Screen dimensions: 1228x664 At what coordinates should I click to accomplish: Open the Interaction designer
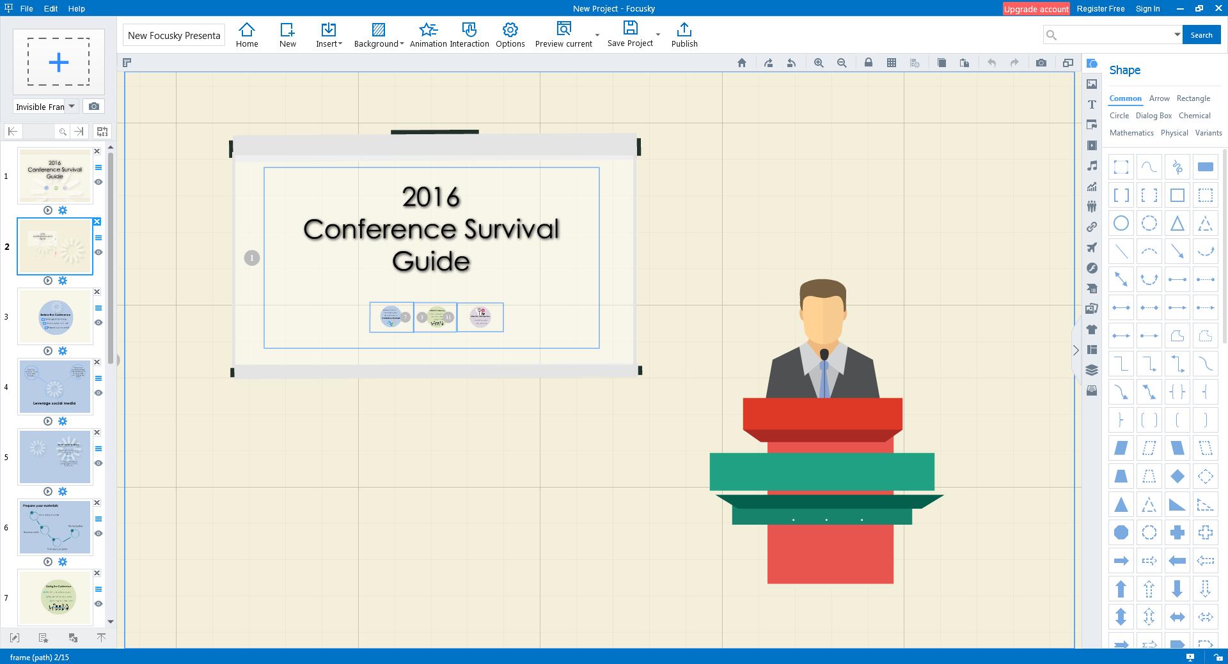tap(469, 35)
